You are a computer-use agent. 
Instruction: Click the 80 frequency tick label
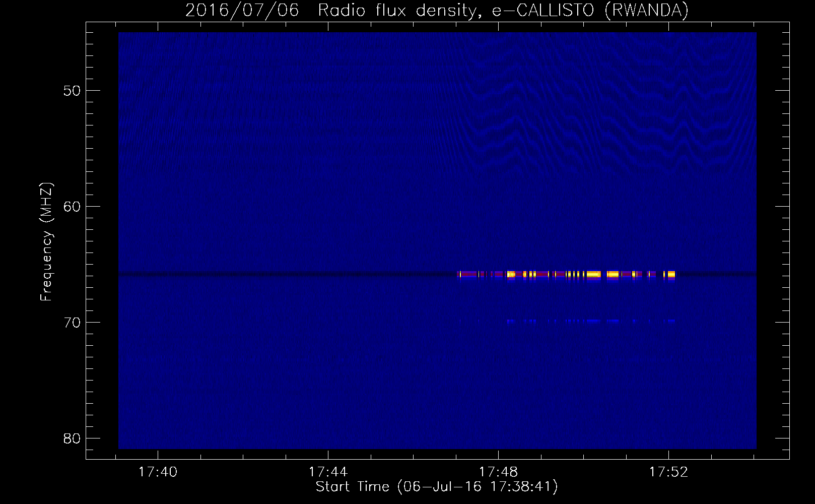point(72,438)
